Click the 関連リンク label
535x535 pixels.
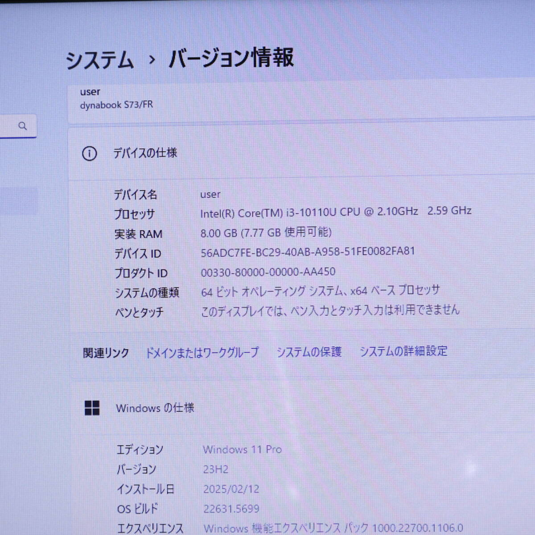coord(106,353)
